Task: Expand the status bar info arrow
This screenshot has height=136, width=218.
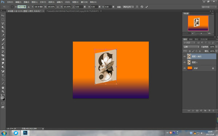Action: (x=43, y=129)
